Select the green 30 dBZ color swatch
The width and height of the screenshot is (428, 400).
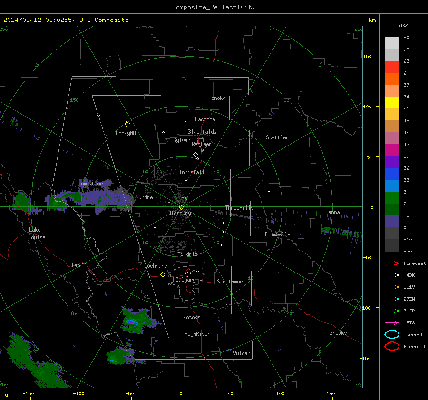[x=392, y=198]
